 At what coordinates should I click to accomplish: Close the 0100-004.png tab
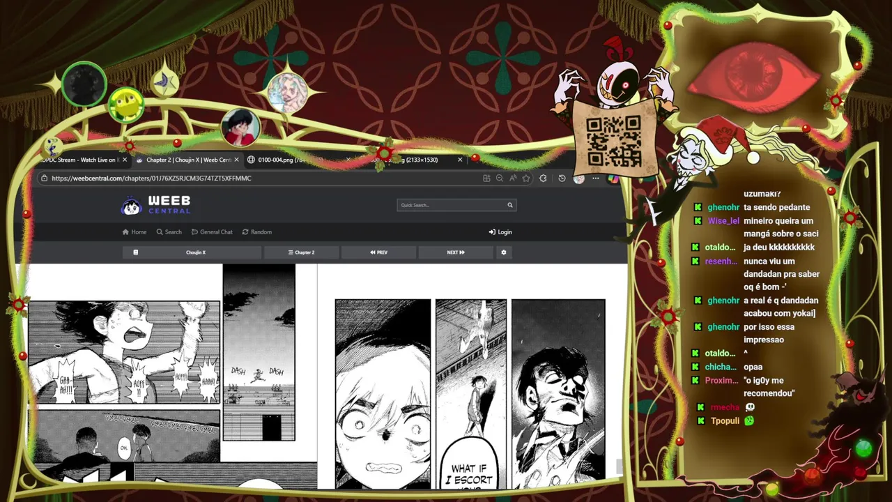348,160
